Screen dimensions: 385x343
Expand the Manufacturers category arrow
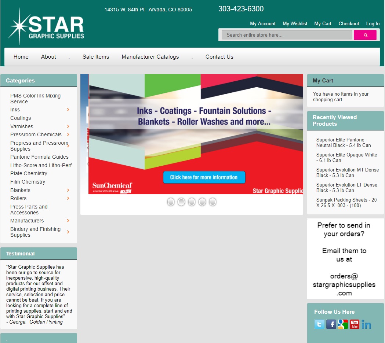(68, 221)
